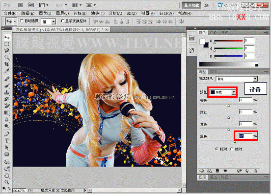The width and height of the screenshot is (271, 194).
Task: Select the Blur tool
Action: click(7, 119)
